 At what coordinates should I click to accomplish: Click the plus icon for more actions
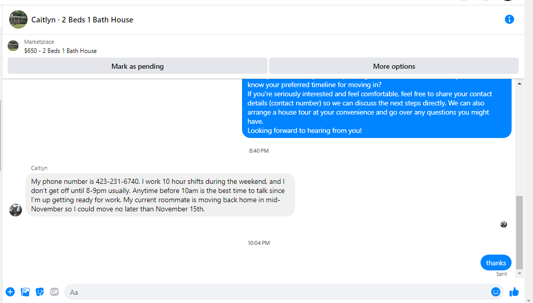(10, 292)
